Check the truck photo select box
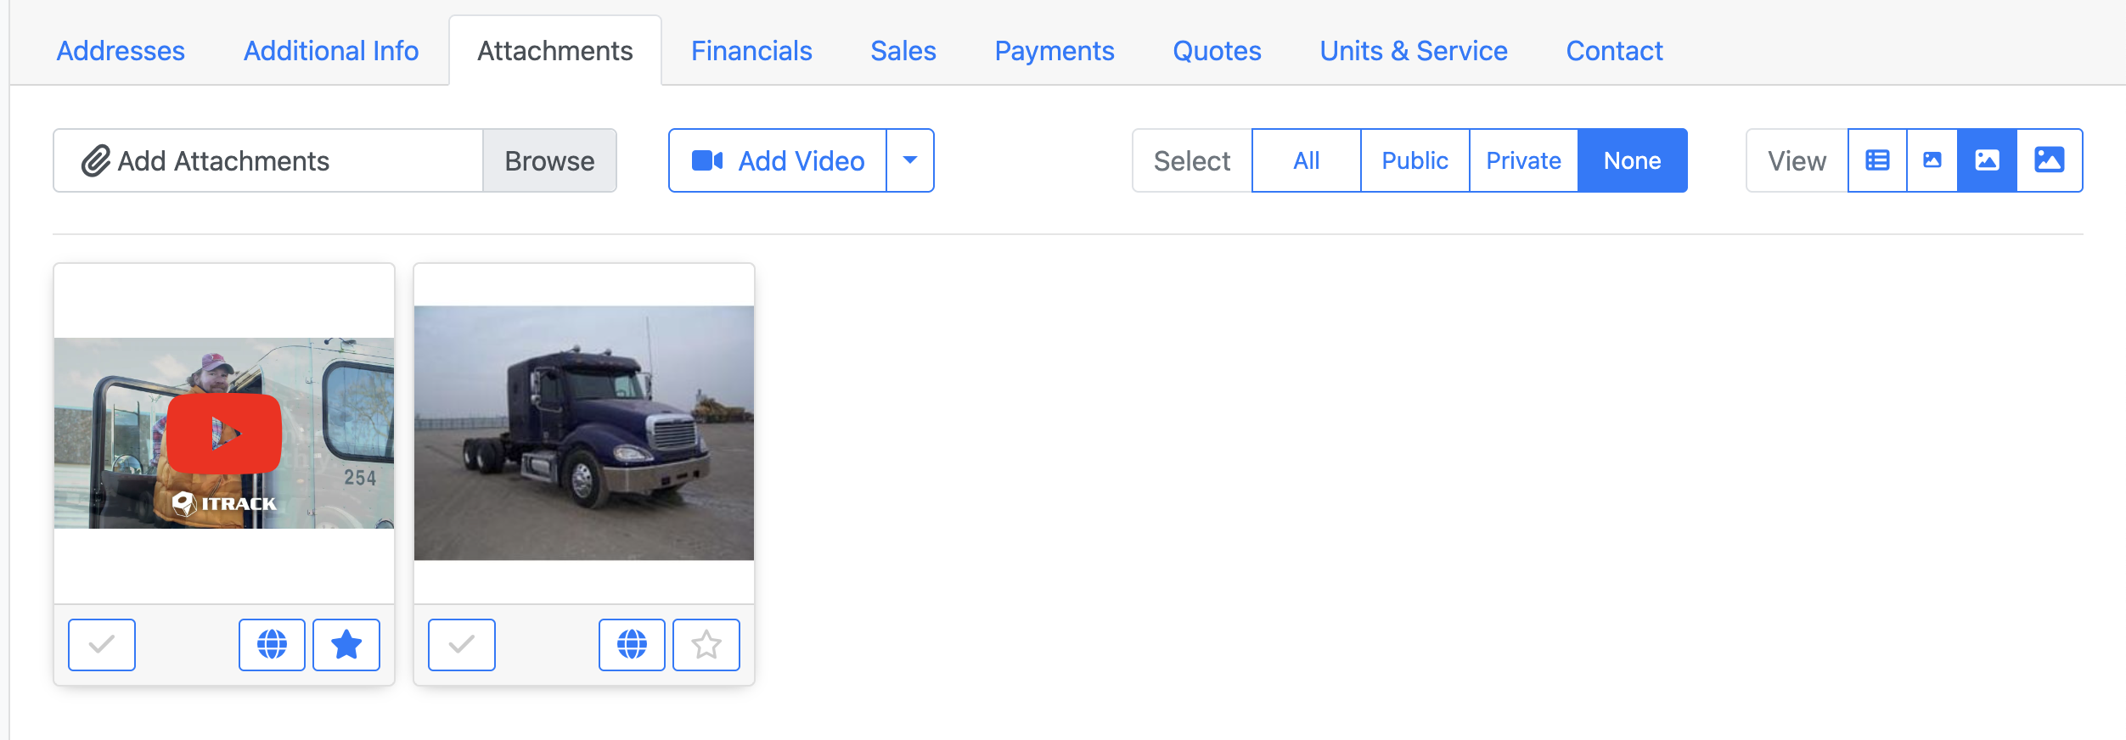 (x=462, y=645)
